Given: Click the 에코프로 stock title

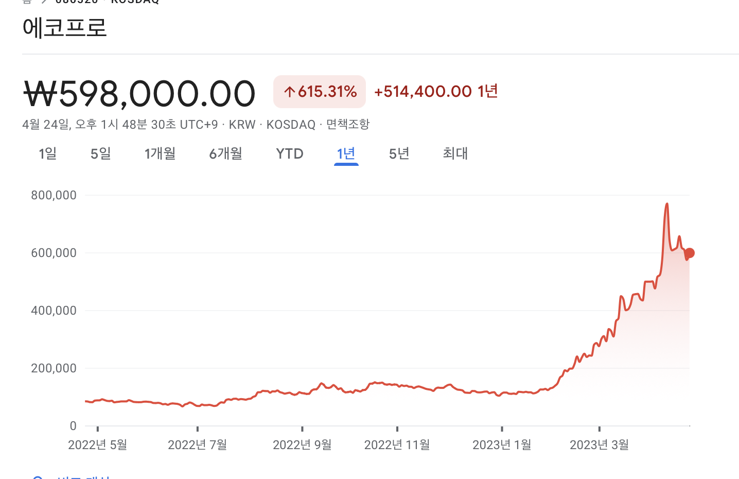Looking at the screenshot, I should [x=65, y=28].
